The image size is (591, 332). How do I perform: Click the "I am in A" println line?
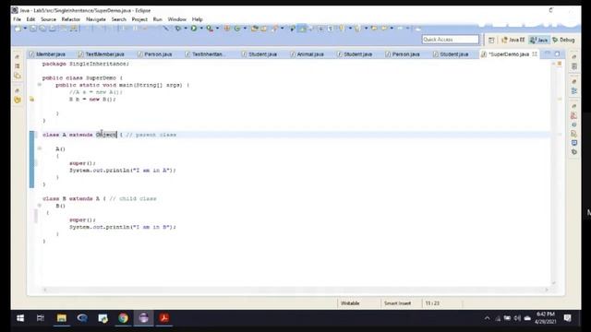click(x=123, y=171)
